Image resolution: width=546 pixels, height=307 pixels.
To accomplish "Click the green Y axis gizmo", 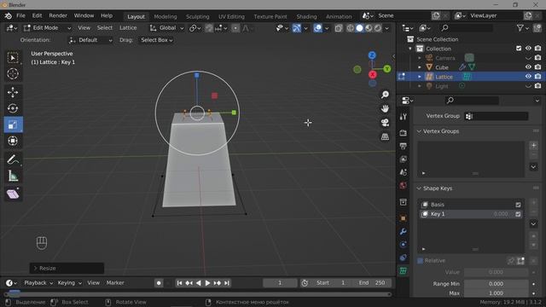I will pos(386,69).
